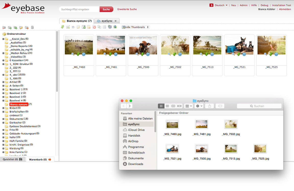Open the Erweiterte Suche link

tap(127, 9)
